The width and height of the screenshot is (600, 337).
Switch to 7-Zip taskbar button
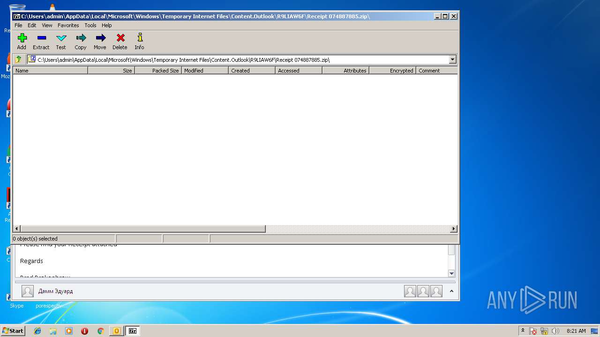pyautogui.click(x=133, y=331)
